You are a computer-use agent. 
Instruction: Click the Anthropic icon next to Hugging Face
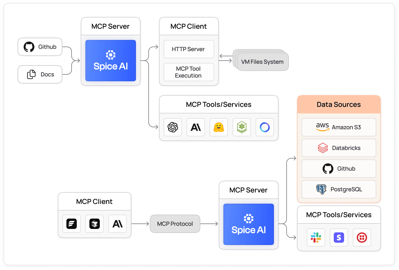[x=196, y=127]
